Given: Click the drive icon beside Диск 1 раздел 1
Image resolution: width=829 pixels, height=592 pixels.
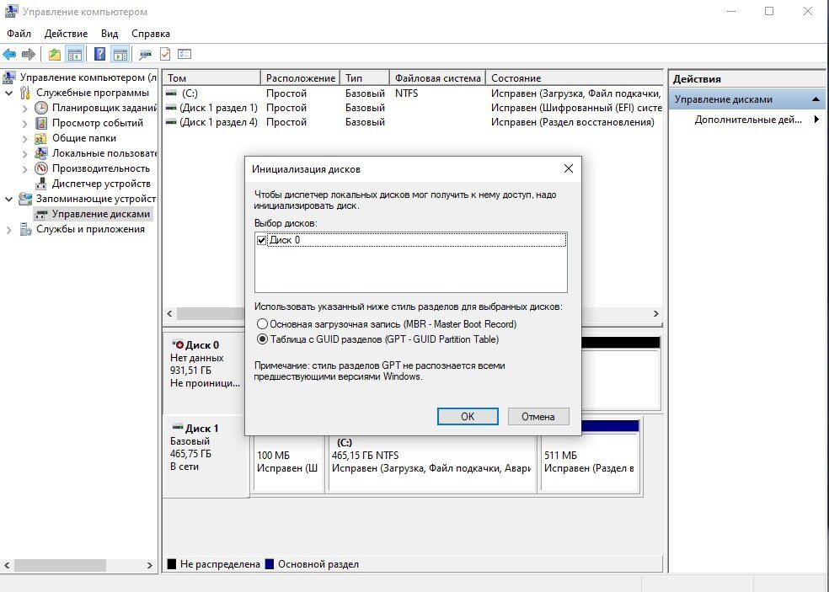Looking at the screenshot, I should pos(171,107).
